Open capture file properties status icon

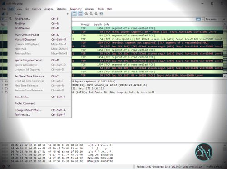click(x=9, y=167)
